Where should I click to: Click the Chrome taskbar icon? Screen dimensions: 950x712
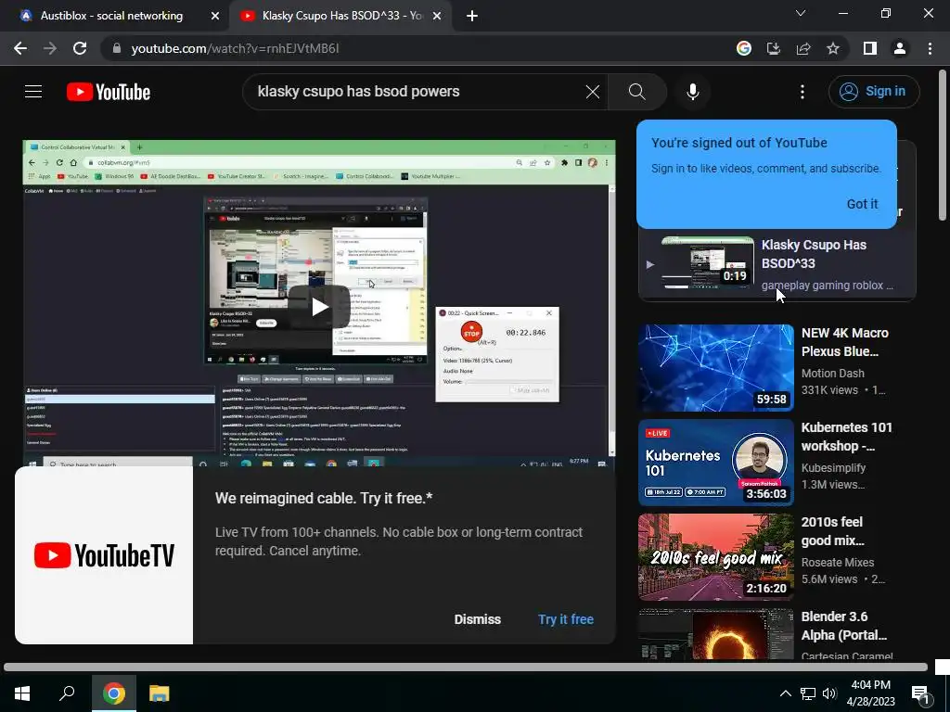113,693
